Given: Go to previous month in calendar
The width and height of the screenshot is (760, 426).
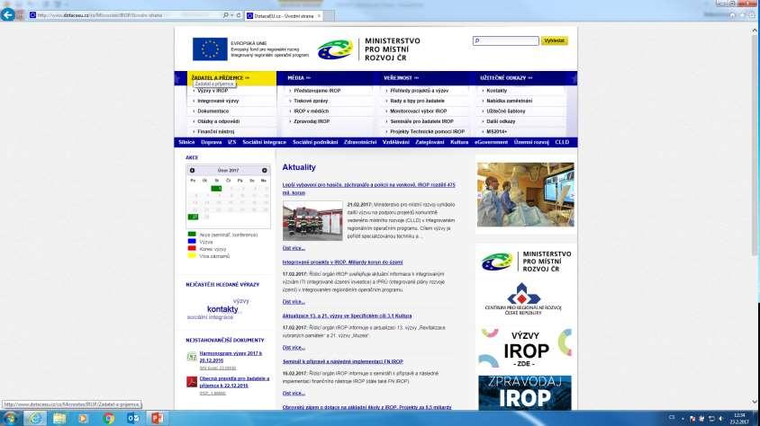Looking at the screenshot, I should point(192,170).
